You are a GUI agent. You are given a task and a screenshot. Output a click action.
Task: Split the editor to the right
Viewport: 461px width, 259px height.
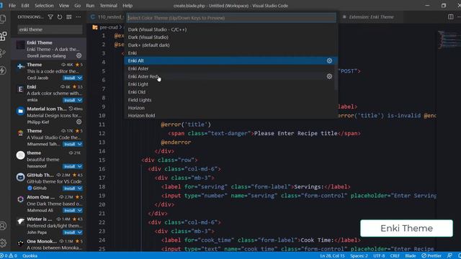[450, 17]
